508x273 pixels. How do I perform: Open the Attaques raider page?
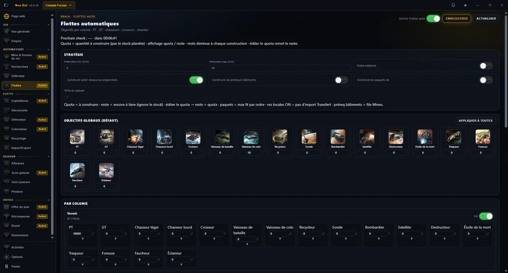coord(26,163)
